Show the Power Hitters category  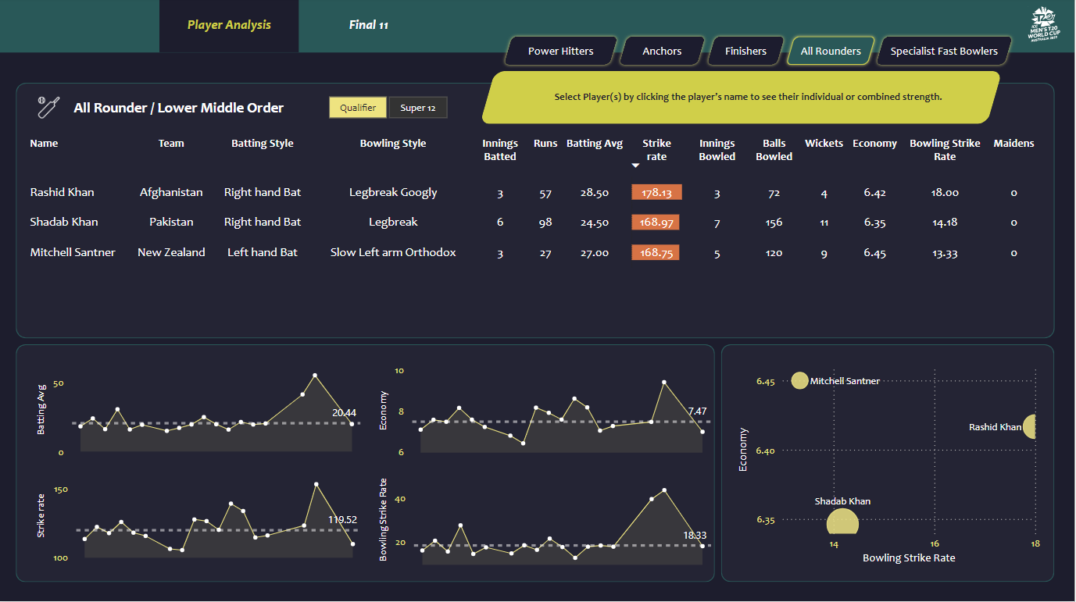click(561, 52)
